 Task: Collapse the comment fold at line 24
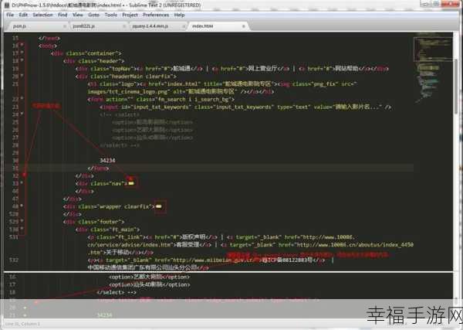(22, 114)
